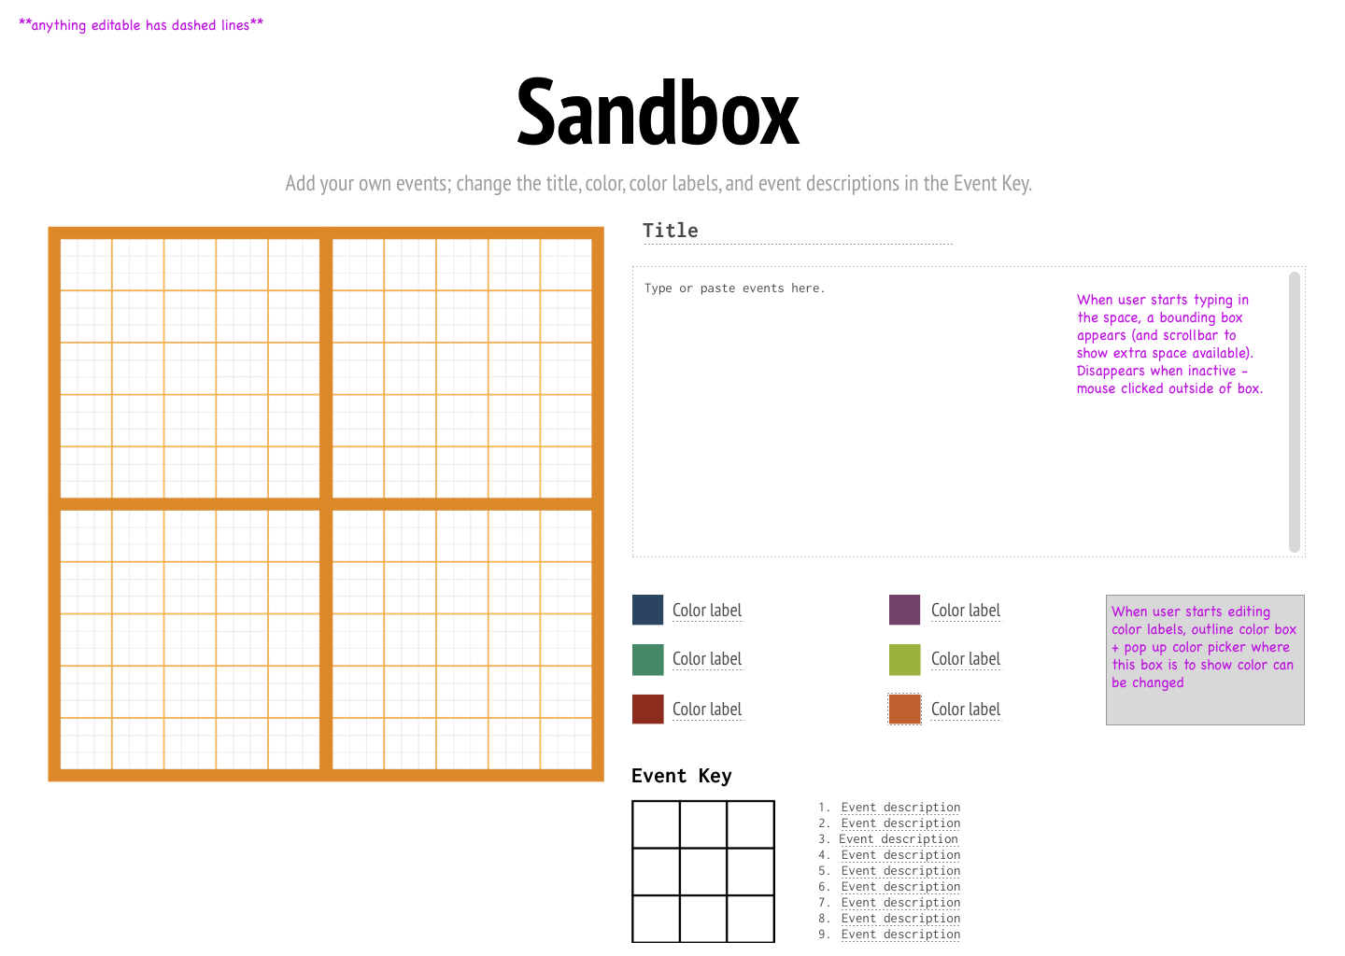Edit the Color label beside orange swatch
The image size is (1345, 956).
966,710
